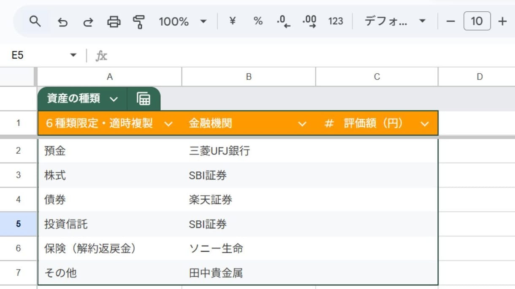Select column B header
515x289 pixels.
(249, 77)
